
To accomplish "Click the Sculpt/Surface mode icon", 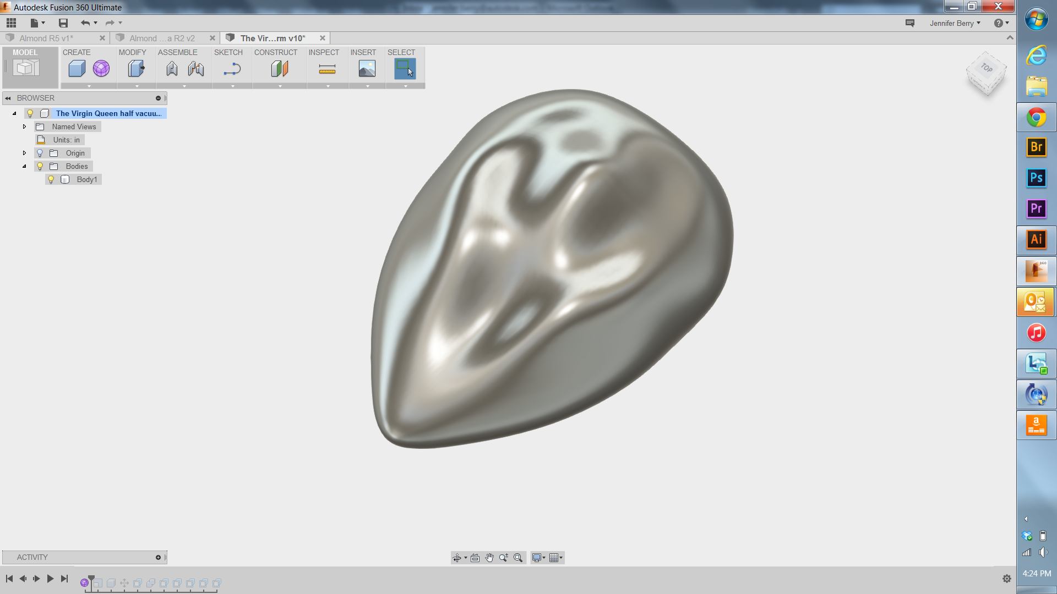I will point(101,68).
